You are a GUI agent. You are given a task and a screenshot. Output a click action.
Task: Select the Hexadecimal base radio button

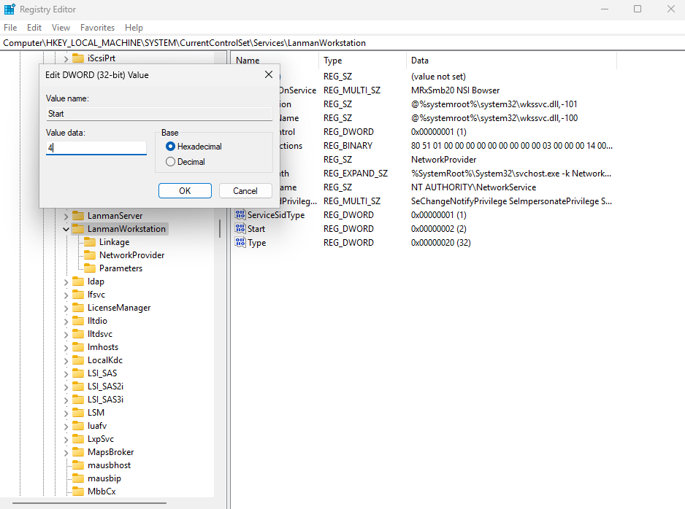point(170,147)
